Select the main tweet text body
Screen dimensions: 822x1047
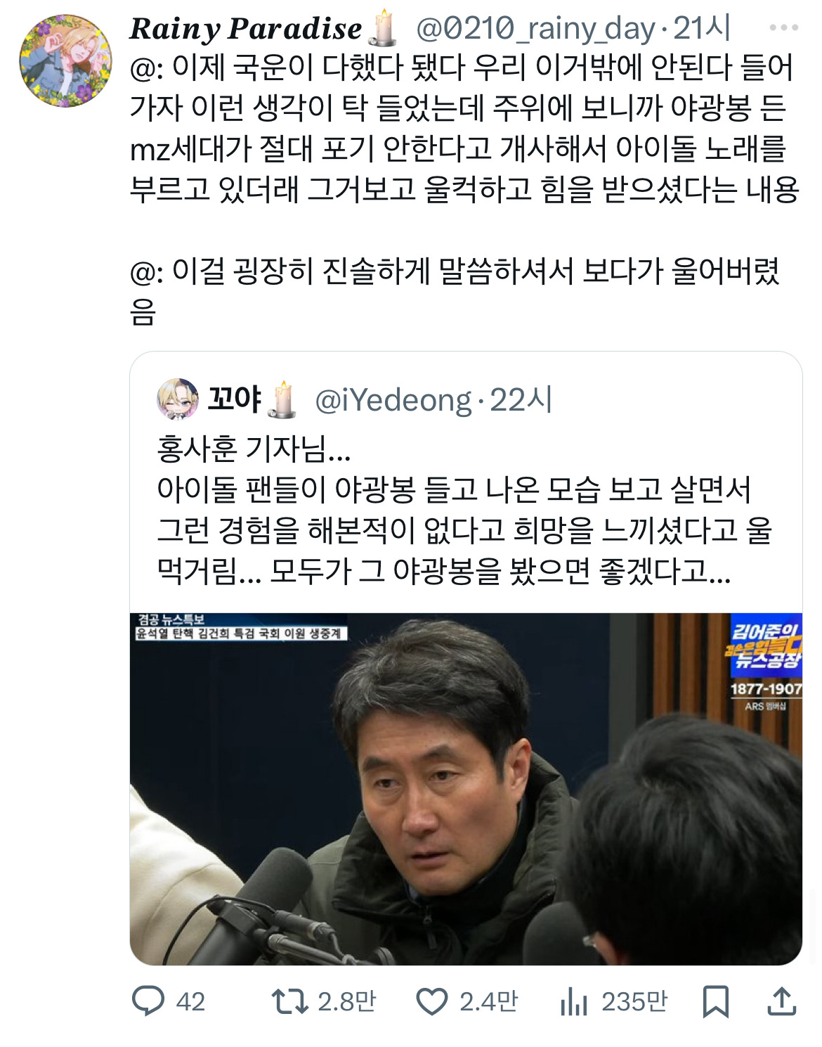[x=464, y=188]
